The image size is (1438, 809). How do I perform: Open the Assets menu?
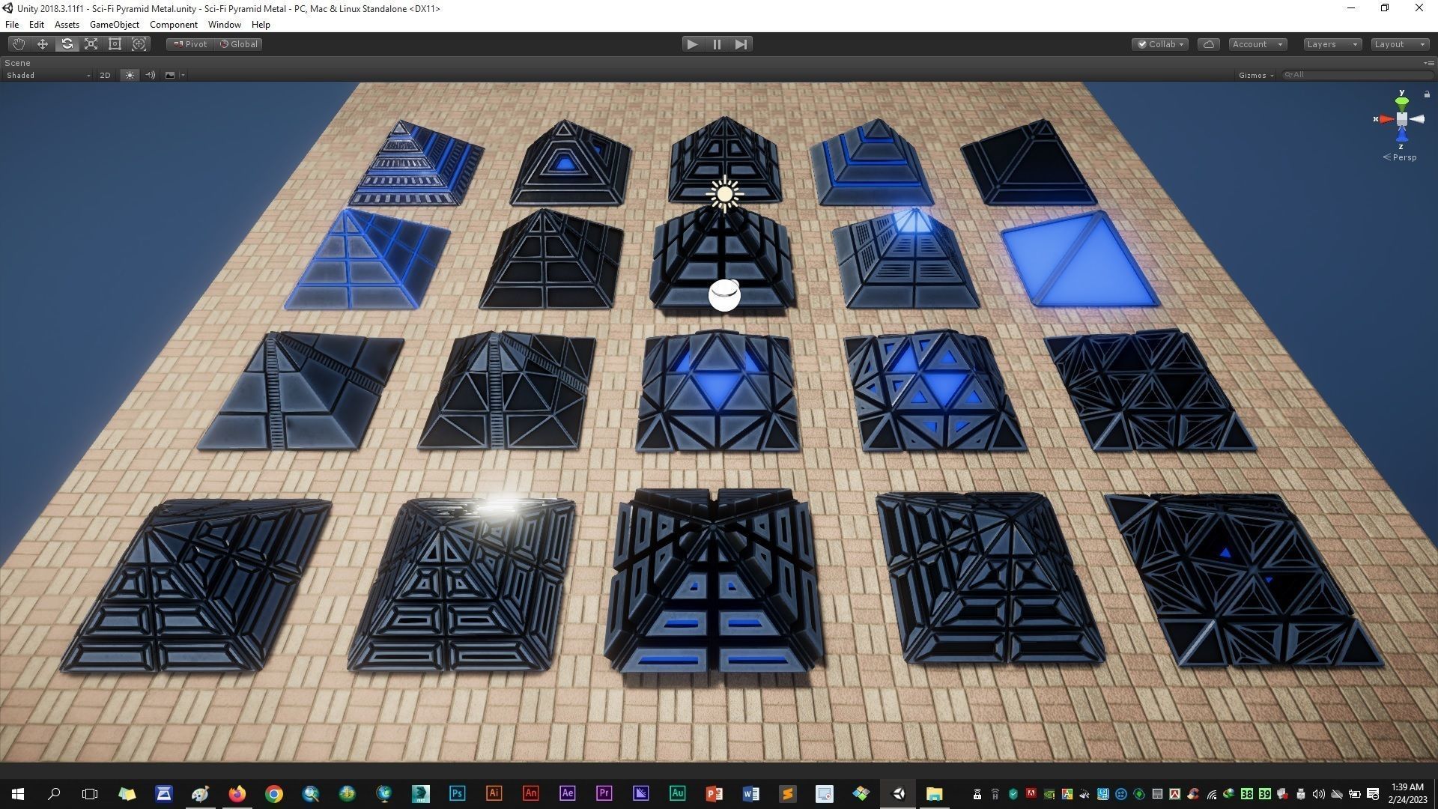[x=67, y=25]
